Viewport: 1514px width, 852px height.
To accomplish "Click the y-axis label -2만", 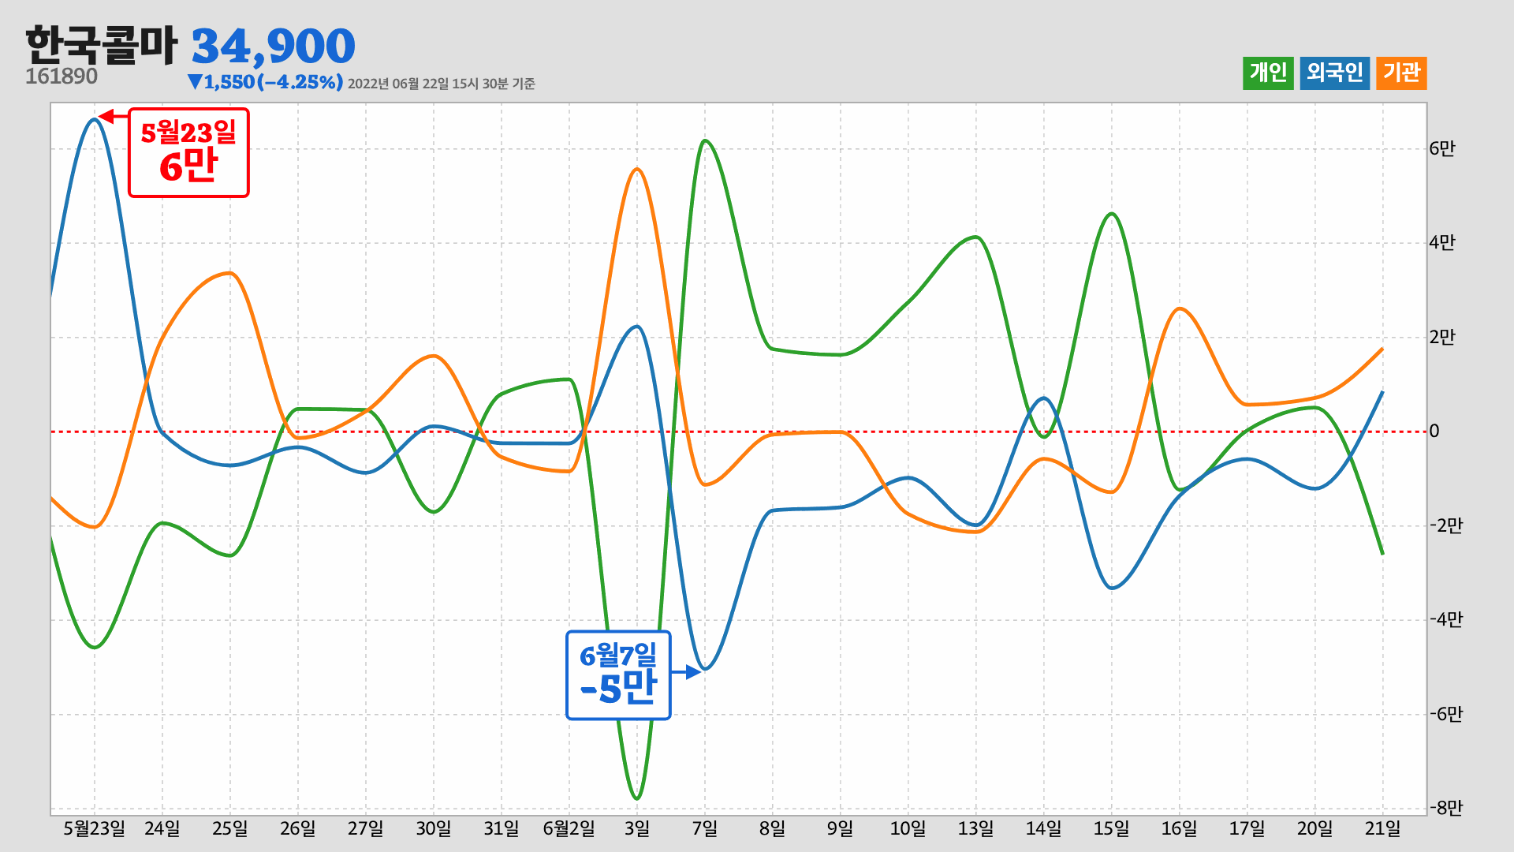I will click(x=1446, y=525).
